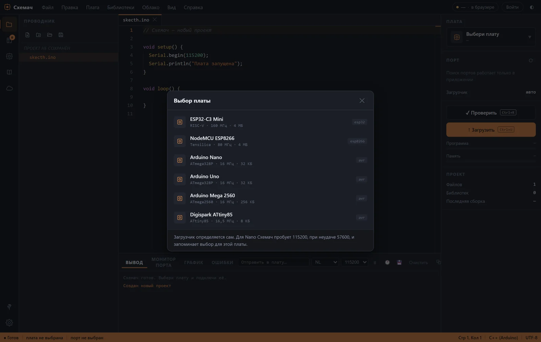The image size is (541, 342).
Task: Choose NodeMCU ESP8266 from the list
Action: pos(270,141)
